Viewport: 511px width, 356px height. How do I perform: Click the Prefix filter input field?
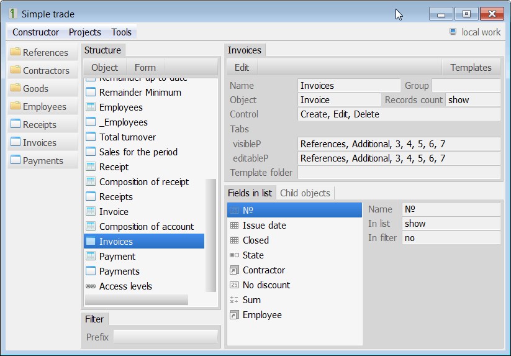click(165, 337)
